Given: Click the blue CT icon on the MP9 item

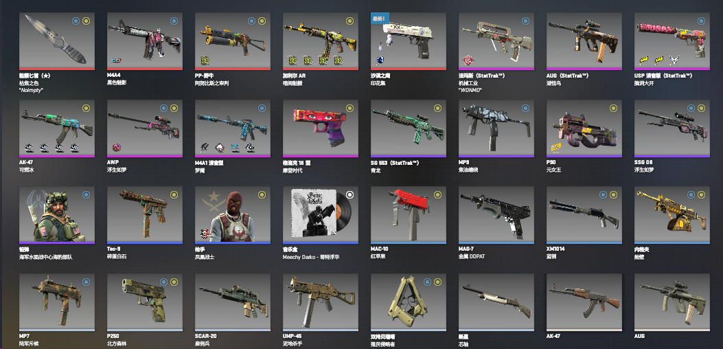Looking at the screenshot, I should coord(525,108).
